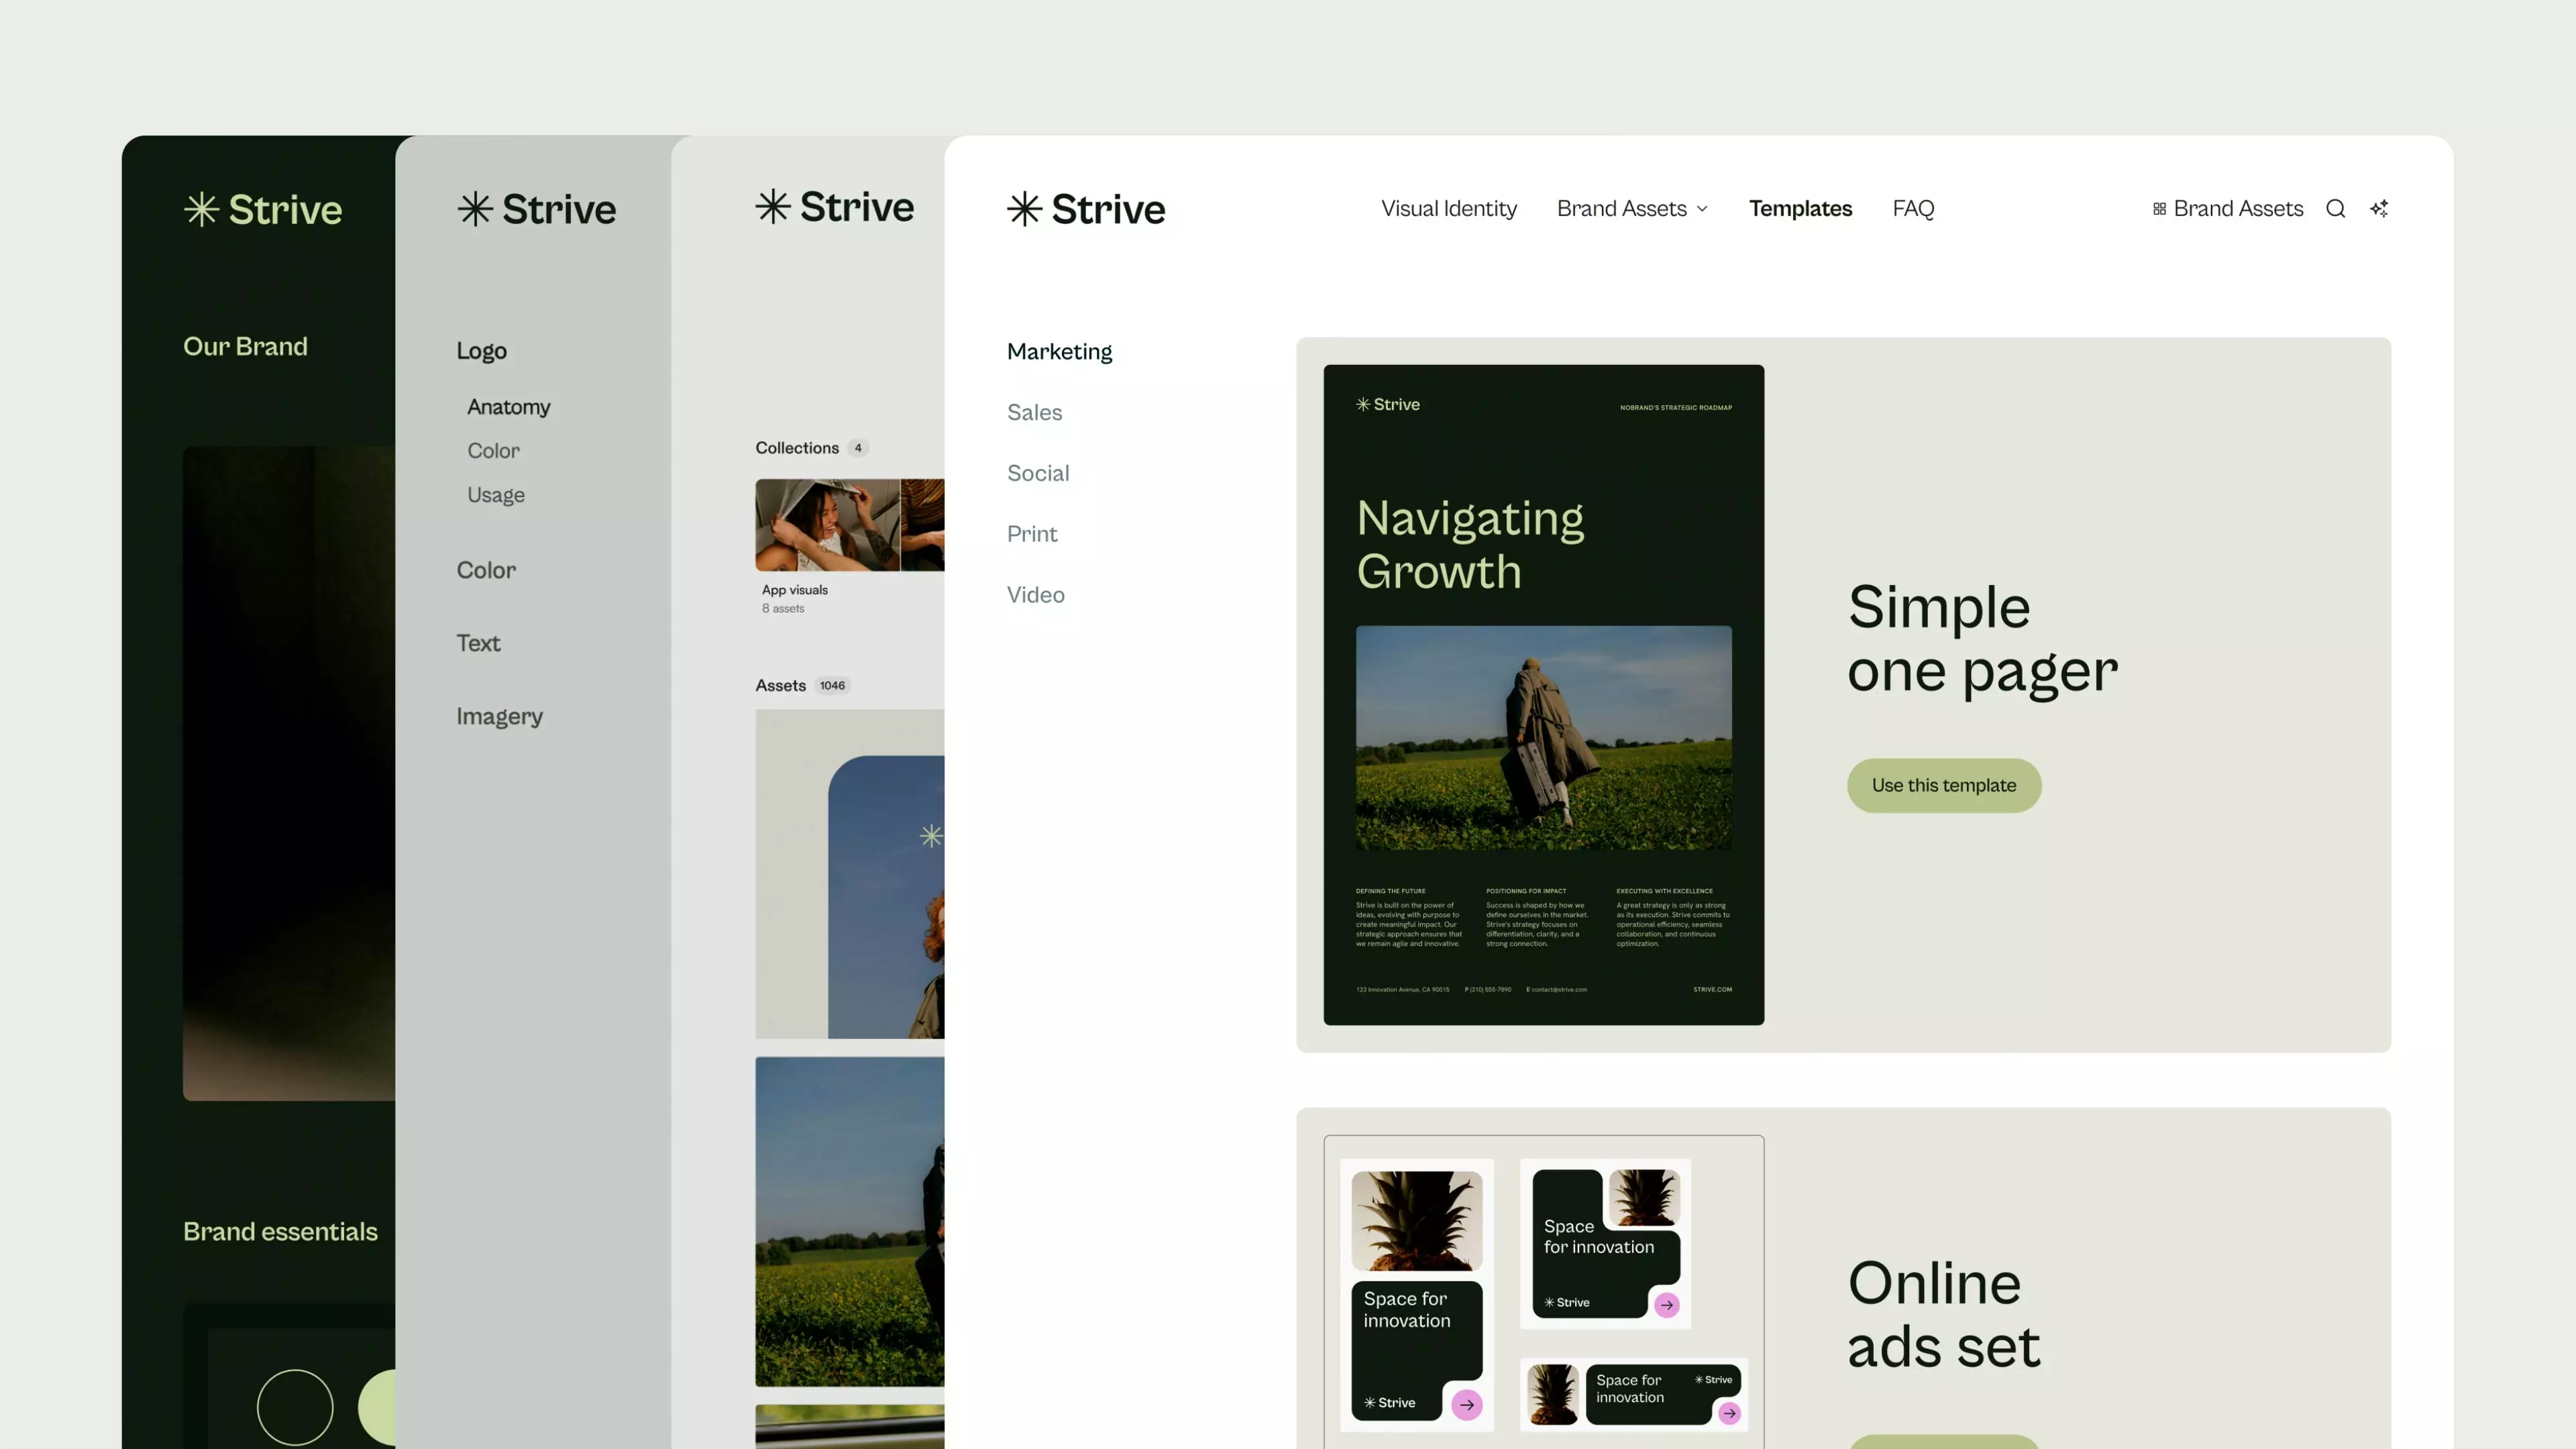The height and width of the screenshot is (1449, 2576).
Task: Click pink arrow on wide banner ad
Action: [x=1729, y=1413]
